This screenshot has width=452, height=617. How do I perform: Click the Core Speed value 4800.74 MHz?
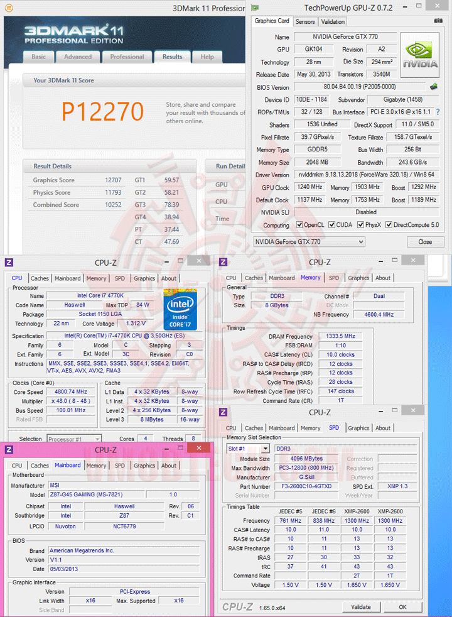click(x=71, y=391)
